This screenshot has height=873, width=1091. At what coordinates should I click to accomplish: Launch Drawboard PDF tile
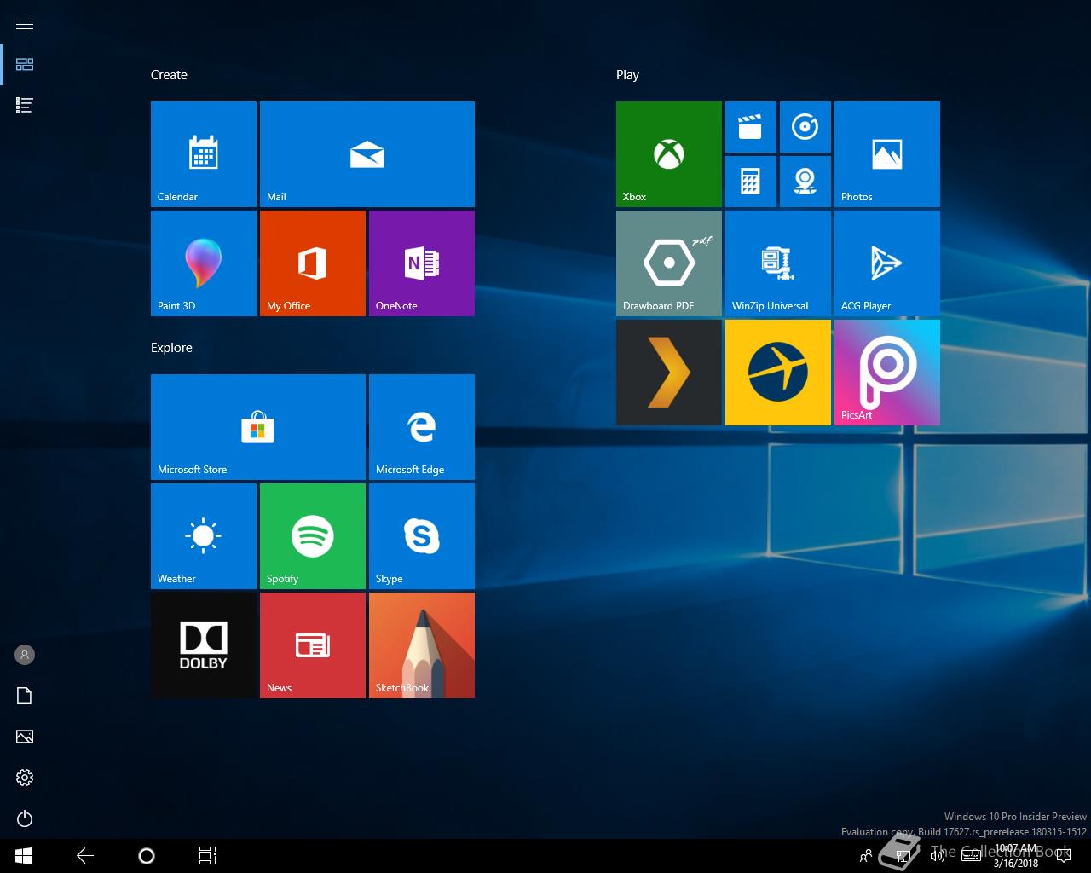[669, 263]
